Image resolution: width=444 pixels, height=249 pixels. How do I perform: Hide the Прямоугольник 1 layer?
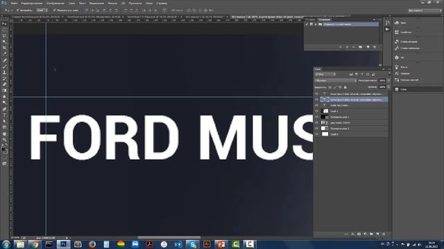(x=317, y=117)
